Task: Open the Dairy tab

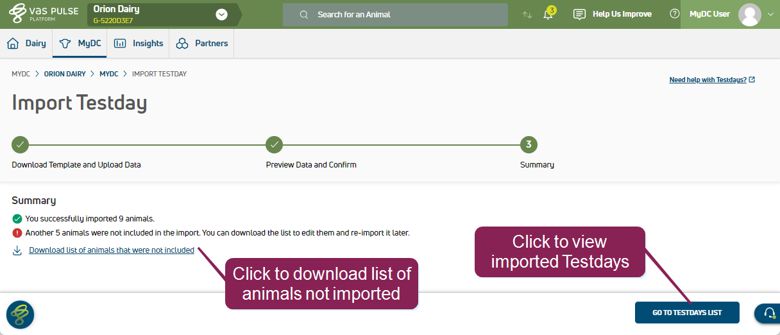Action: [27, 44]
